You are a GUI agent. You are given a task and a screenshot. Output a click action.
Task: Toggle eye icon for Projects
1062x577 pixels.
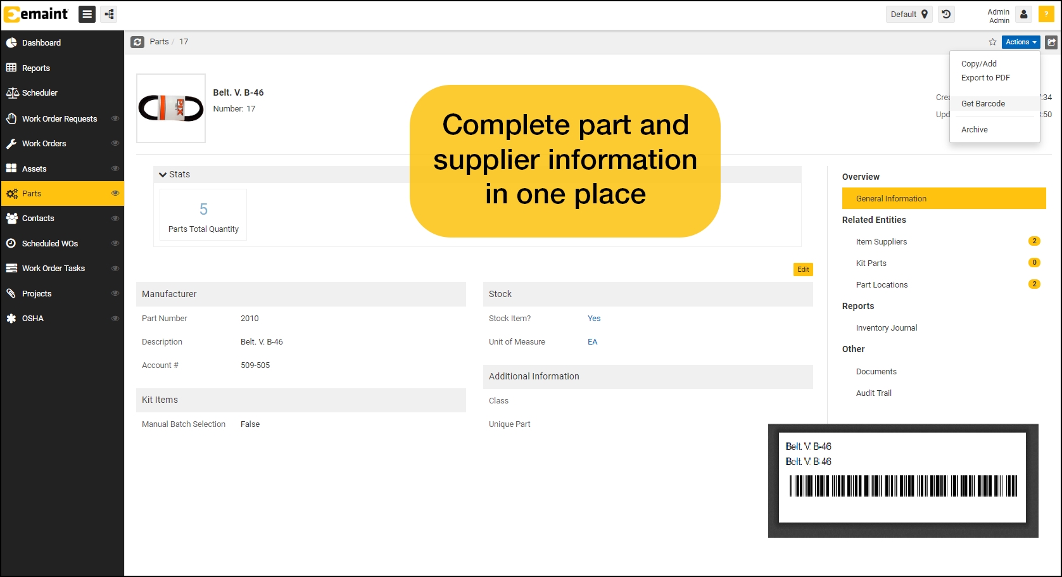point(115,293)
